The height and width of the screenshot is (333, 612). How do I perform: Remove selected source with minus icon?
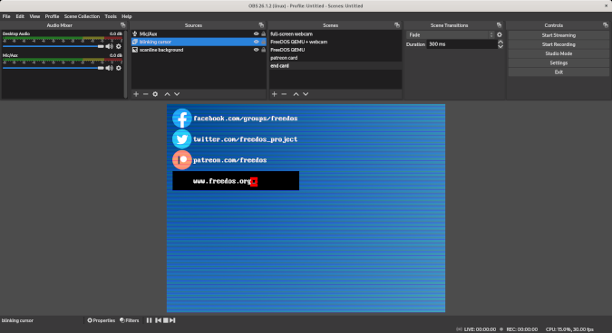146,94
